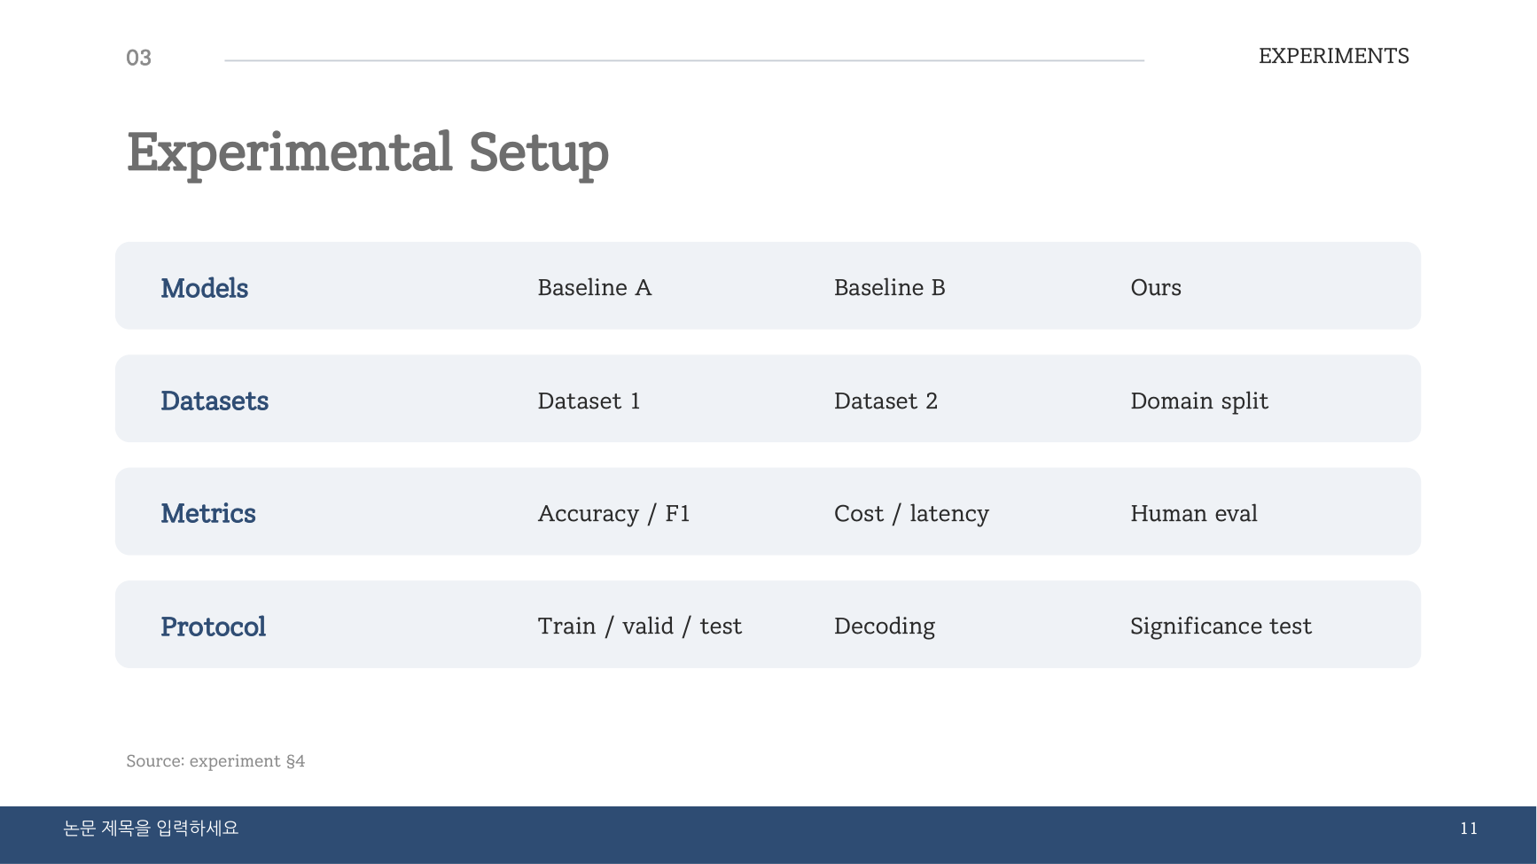The width and height of the screenshot is (1537, 864).
Task: Click the Korean paper title footer placeholder
Action: 151,828
